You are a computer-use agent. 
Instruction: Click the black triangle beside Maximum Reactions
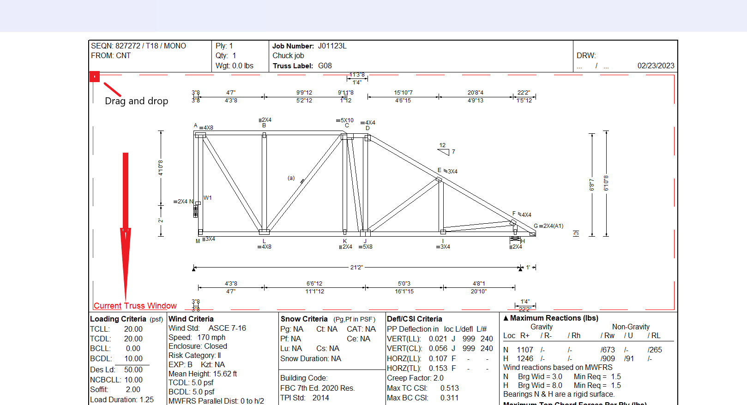click(x=506, y=318)
